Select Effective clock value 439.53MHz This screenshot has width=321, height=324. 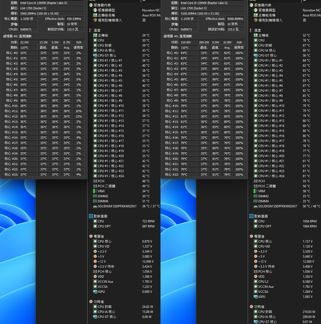coord(75,19)
